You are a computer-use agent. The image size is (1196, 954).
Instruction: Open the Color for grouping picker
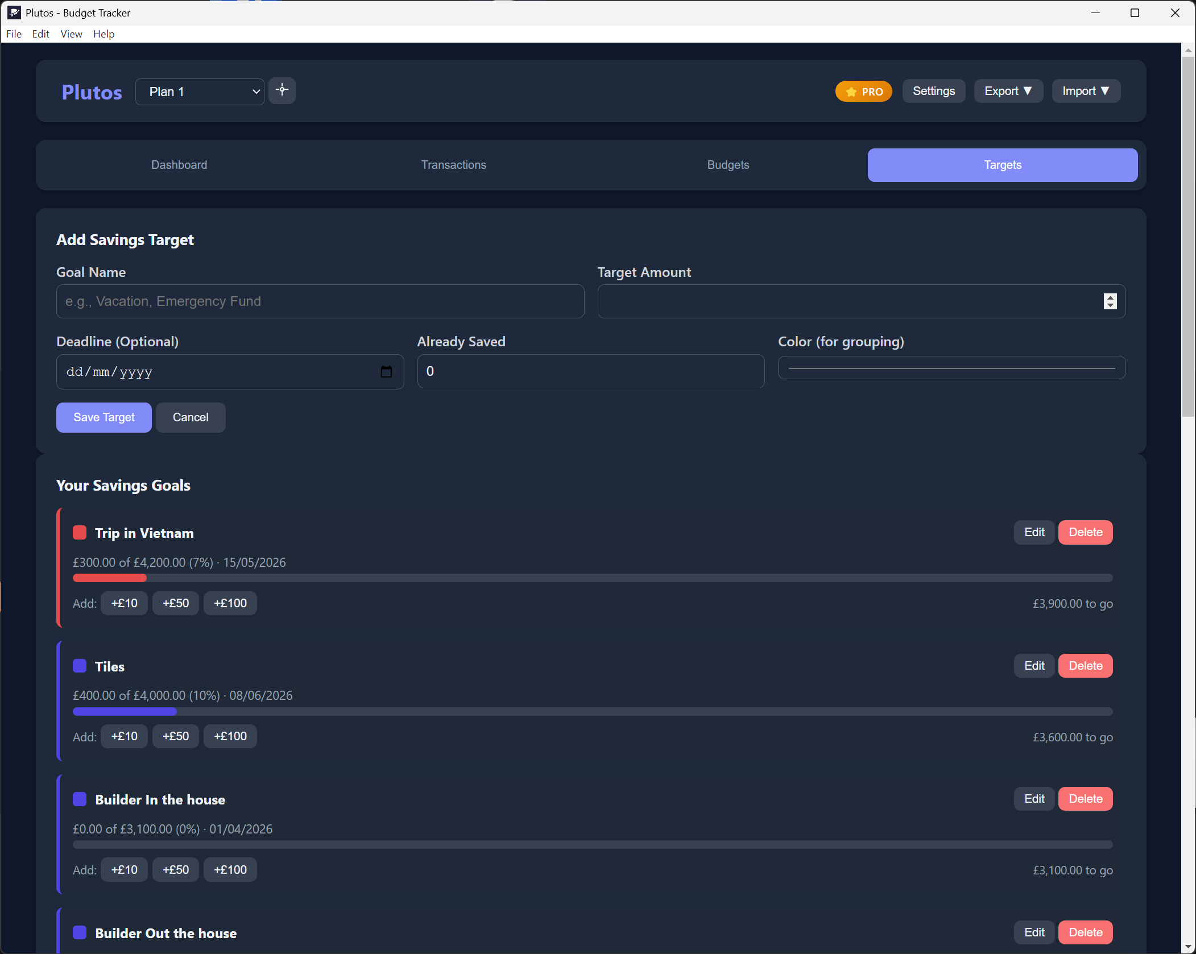951,368
